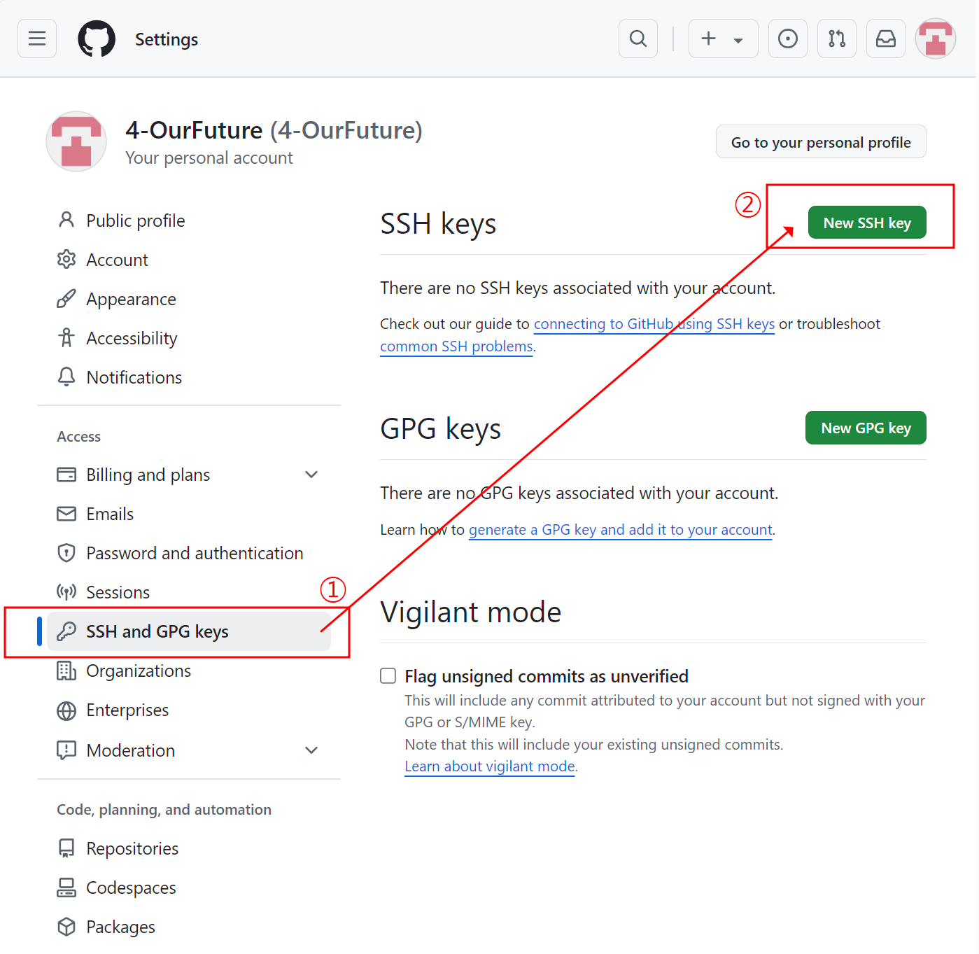Open Learn about vigilant mode link
The image size is (979, 954).
point(490,766)
